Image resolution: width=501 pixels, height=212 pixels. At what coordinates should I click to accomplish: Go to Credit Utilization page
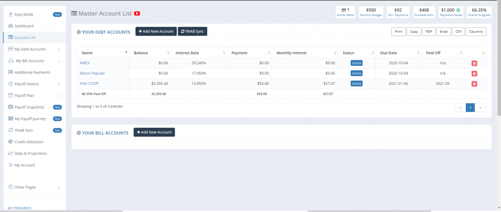[x=29, y=142]
